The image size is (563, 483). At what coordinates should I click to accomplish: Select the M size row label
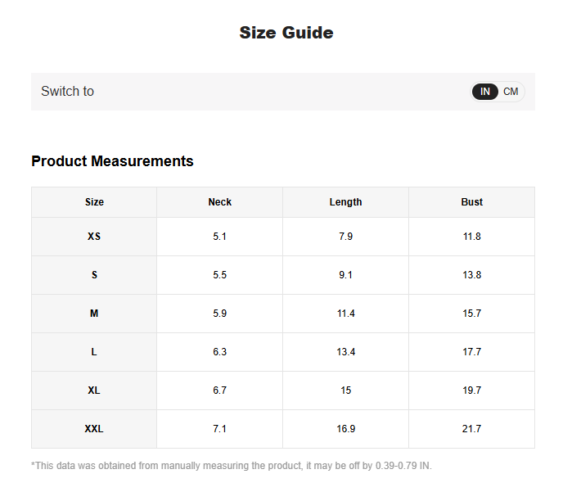tap(94, 314)
